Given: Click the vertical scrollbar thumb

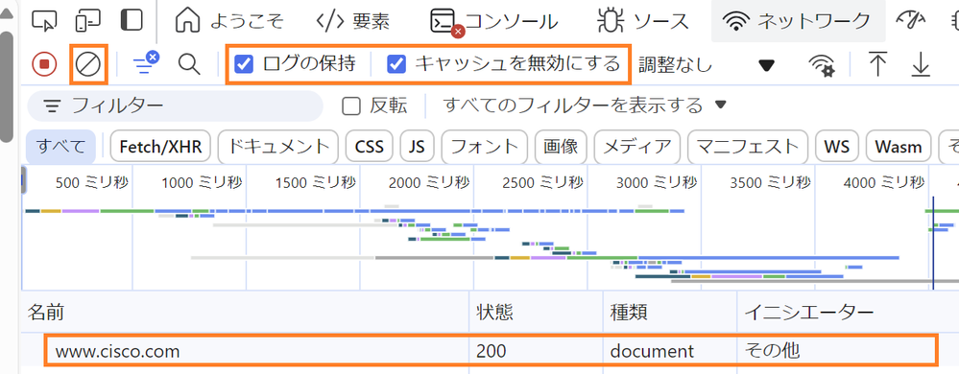Looking at the screenshot, I should click(6, 85).
